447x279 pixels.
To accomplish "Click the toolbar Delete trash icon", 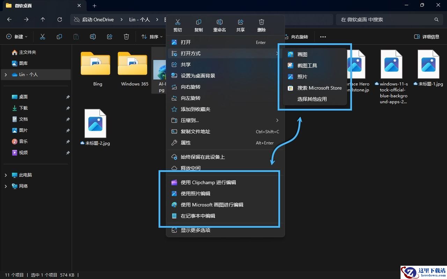I will [126, 37].
